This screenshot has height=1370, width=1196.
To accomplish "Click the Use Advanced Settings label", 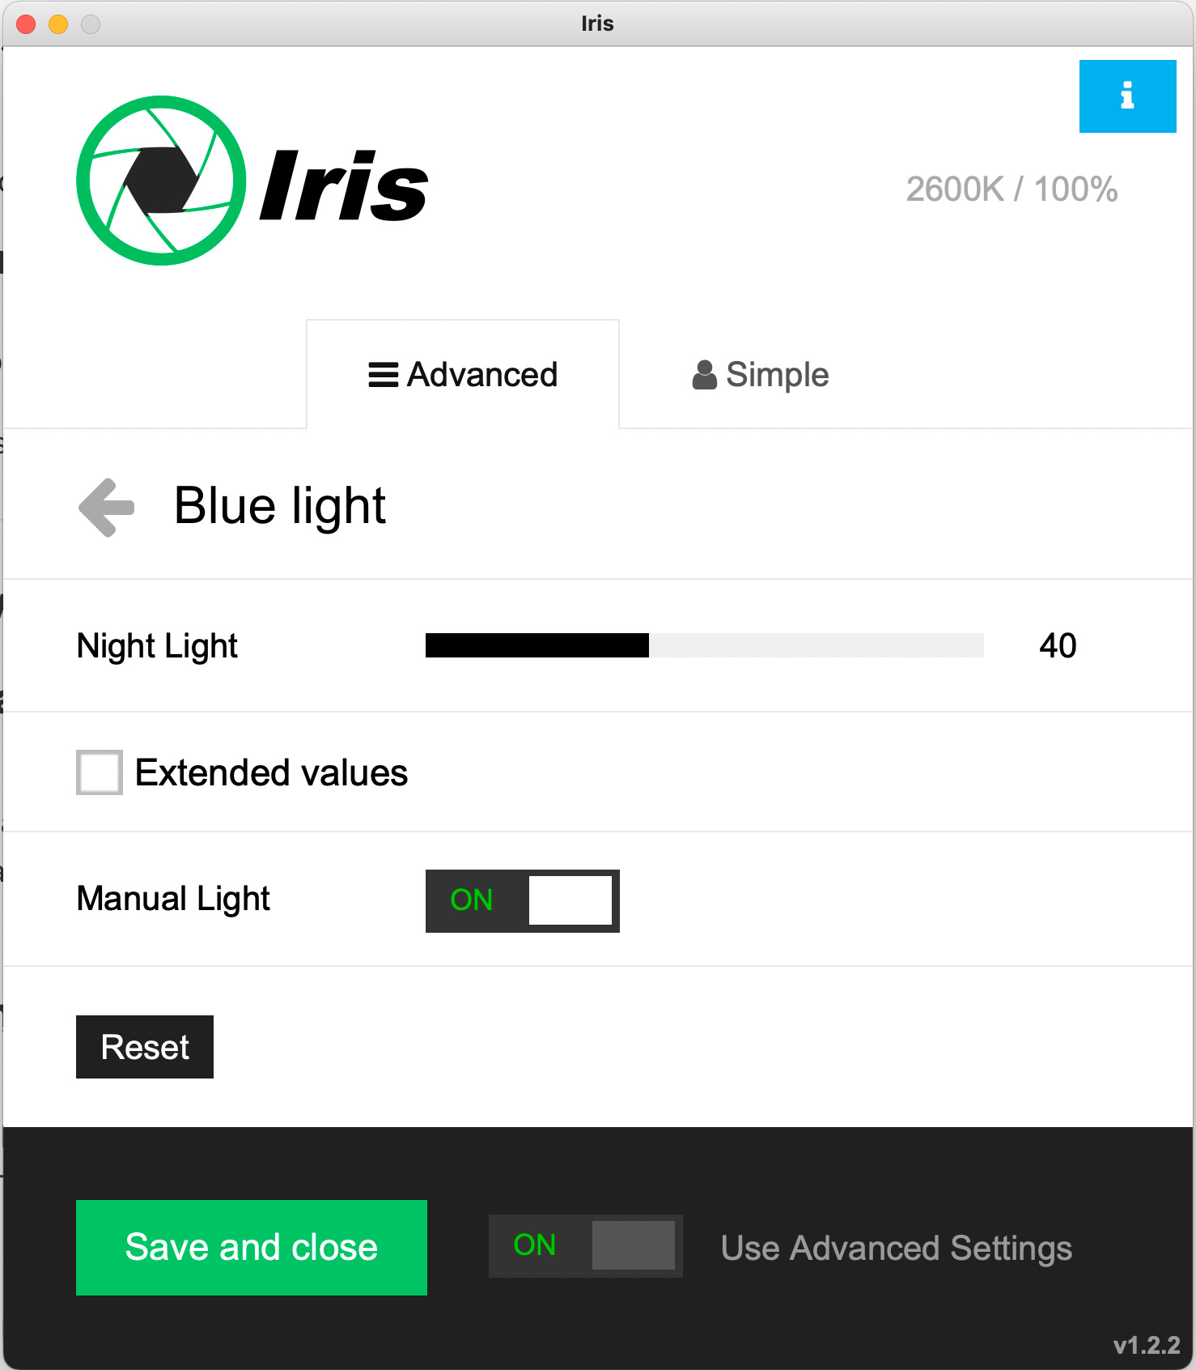I will click(897, 1249).
